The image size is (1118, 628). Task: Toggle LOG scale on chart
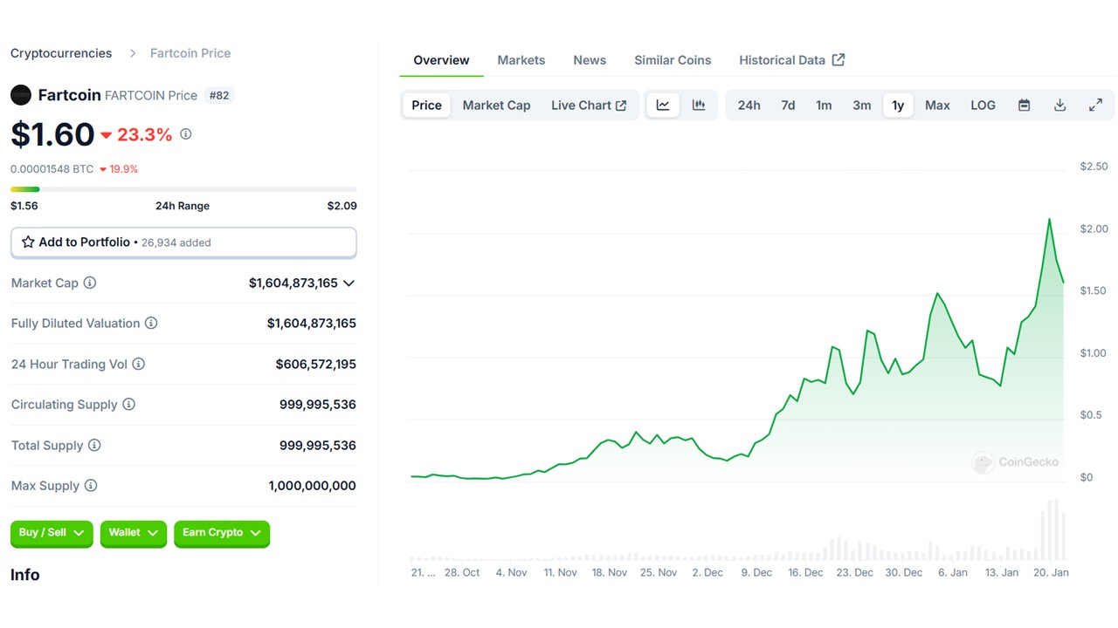[x=983, y=106]
